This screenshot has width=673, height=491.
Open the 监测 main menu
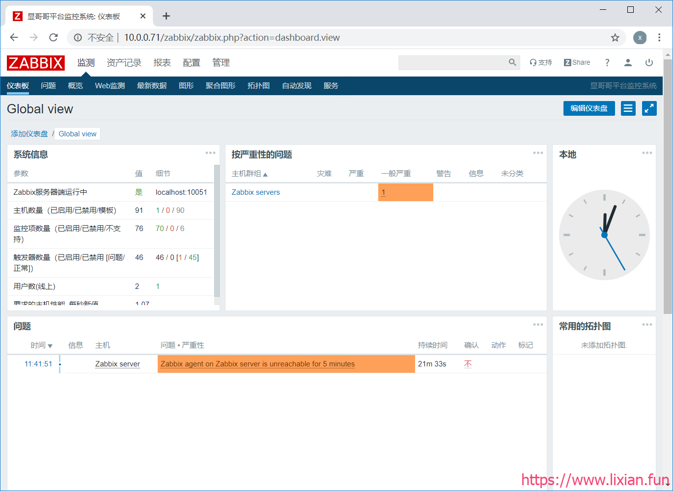[86, 63]
